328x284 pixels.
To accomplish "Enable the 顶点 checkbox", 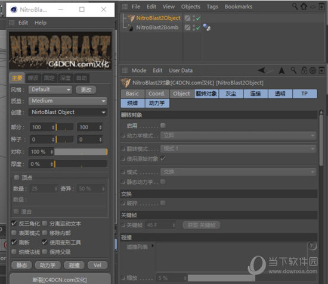I will (x=16, y=177).
